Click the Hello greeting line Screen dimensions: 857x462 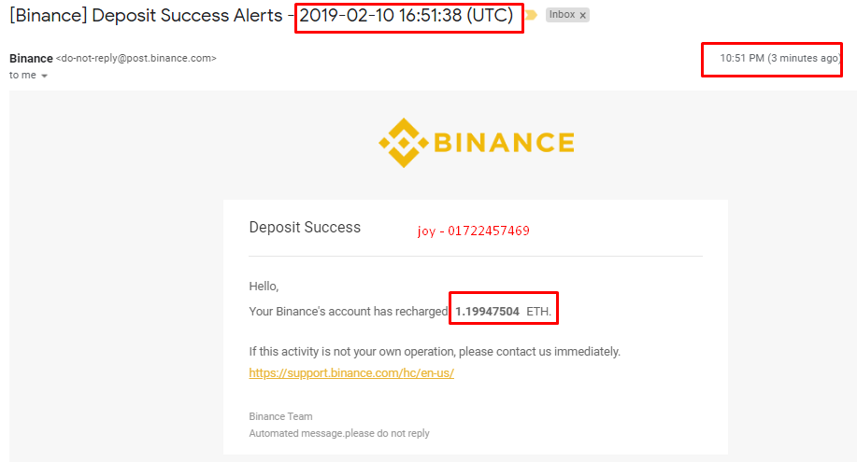point(264,287)
